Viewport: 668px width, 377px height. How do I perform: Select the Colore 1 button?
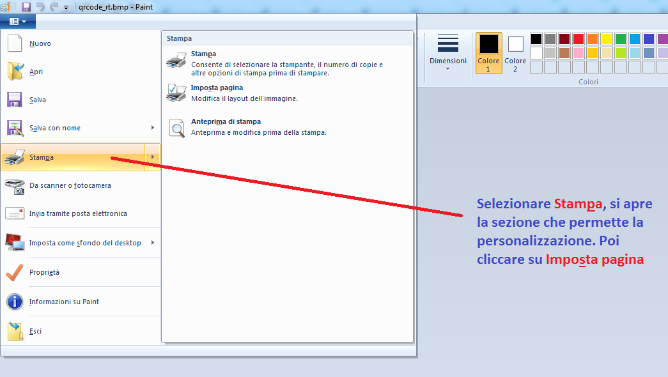[x=488, y=53]
